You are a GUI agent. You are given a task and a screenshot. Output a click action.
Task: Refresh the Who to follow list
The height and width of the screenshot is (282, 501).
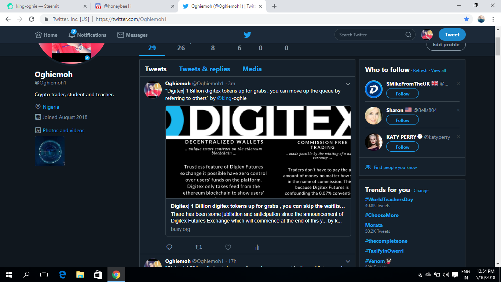(x=420, y=70)
